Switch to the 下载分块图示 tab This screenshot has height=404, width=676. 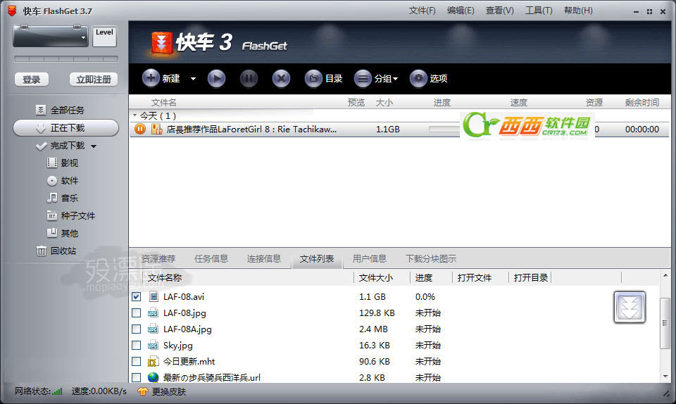click(431, 259)
